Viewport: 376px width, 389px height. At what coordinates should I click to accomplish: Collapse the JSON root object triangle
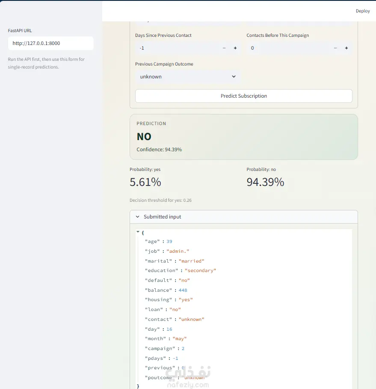point(138,232)
